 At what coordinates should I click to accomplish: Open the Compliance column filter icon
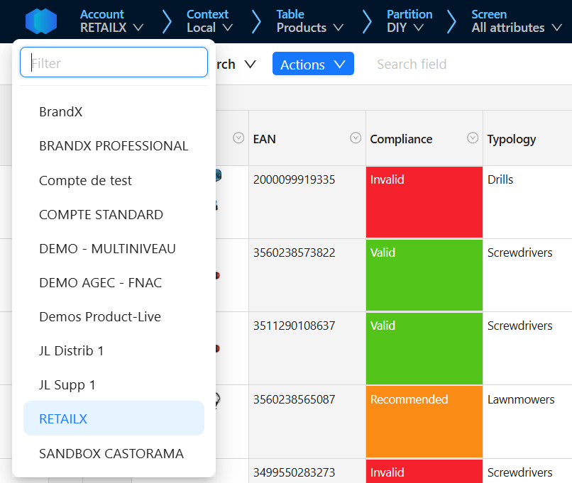(473, 138)
